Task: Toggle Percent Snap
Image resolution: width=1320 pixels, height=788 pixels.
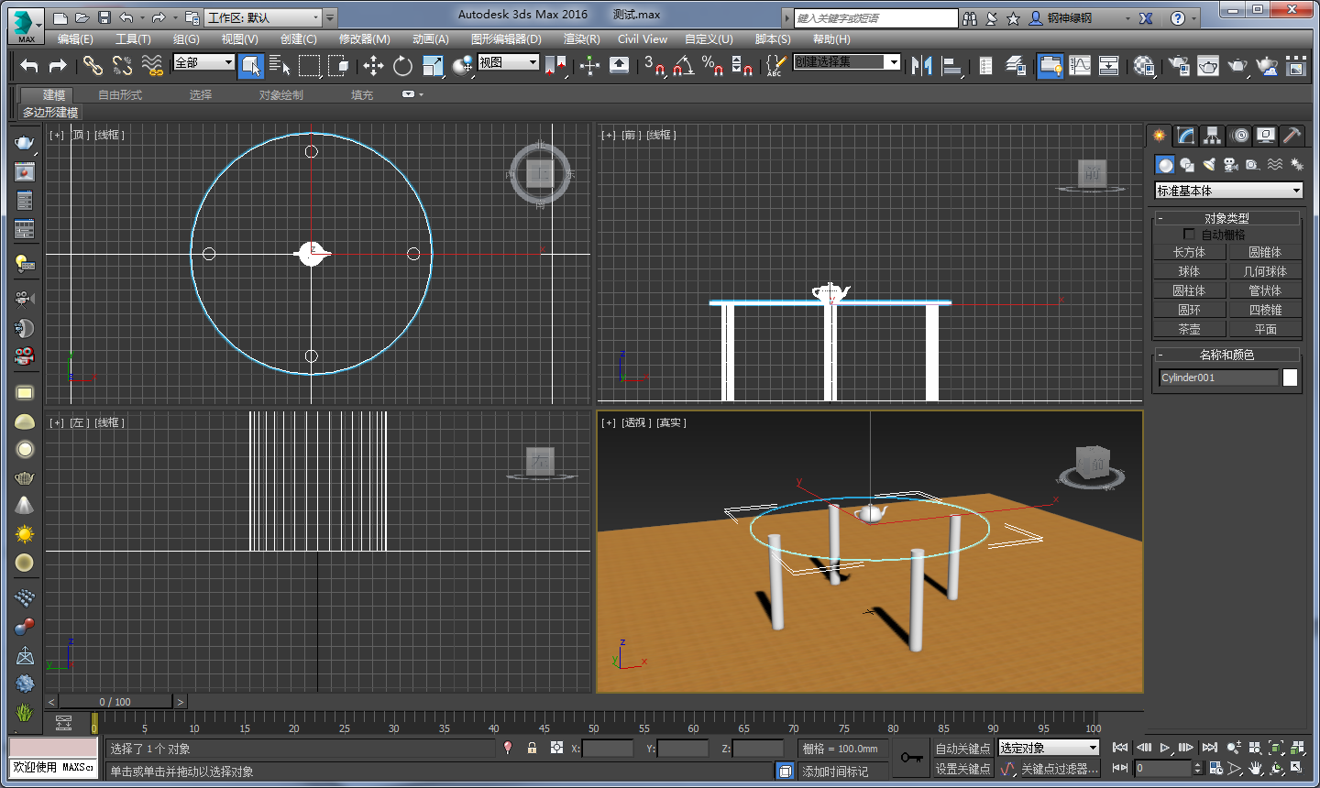Action: tap(713, 65)
